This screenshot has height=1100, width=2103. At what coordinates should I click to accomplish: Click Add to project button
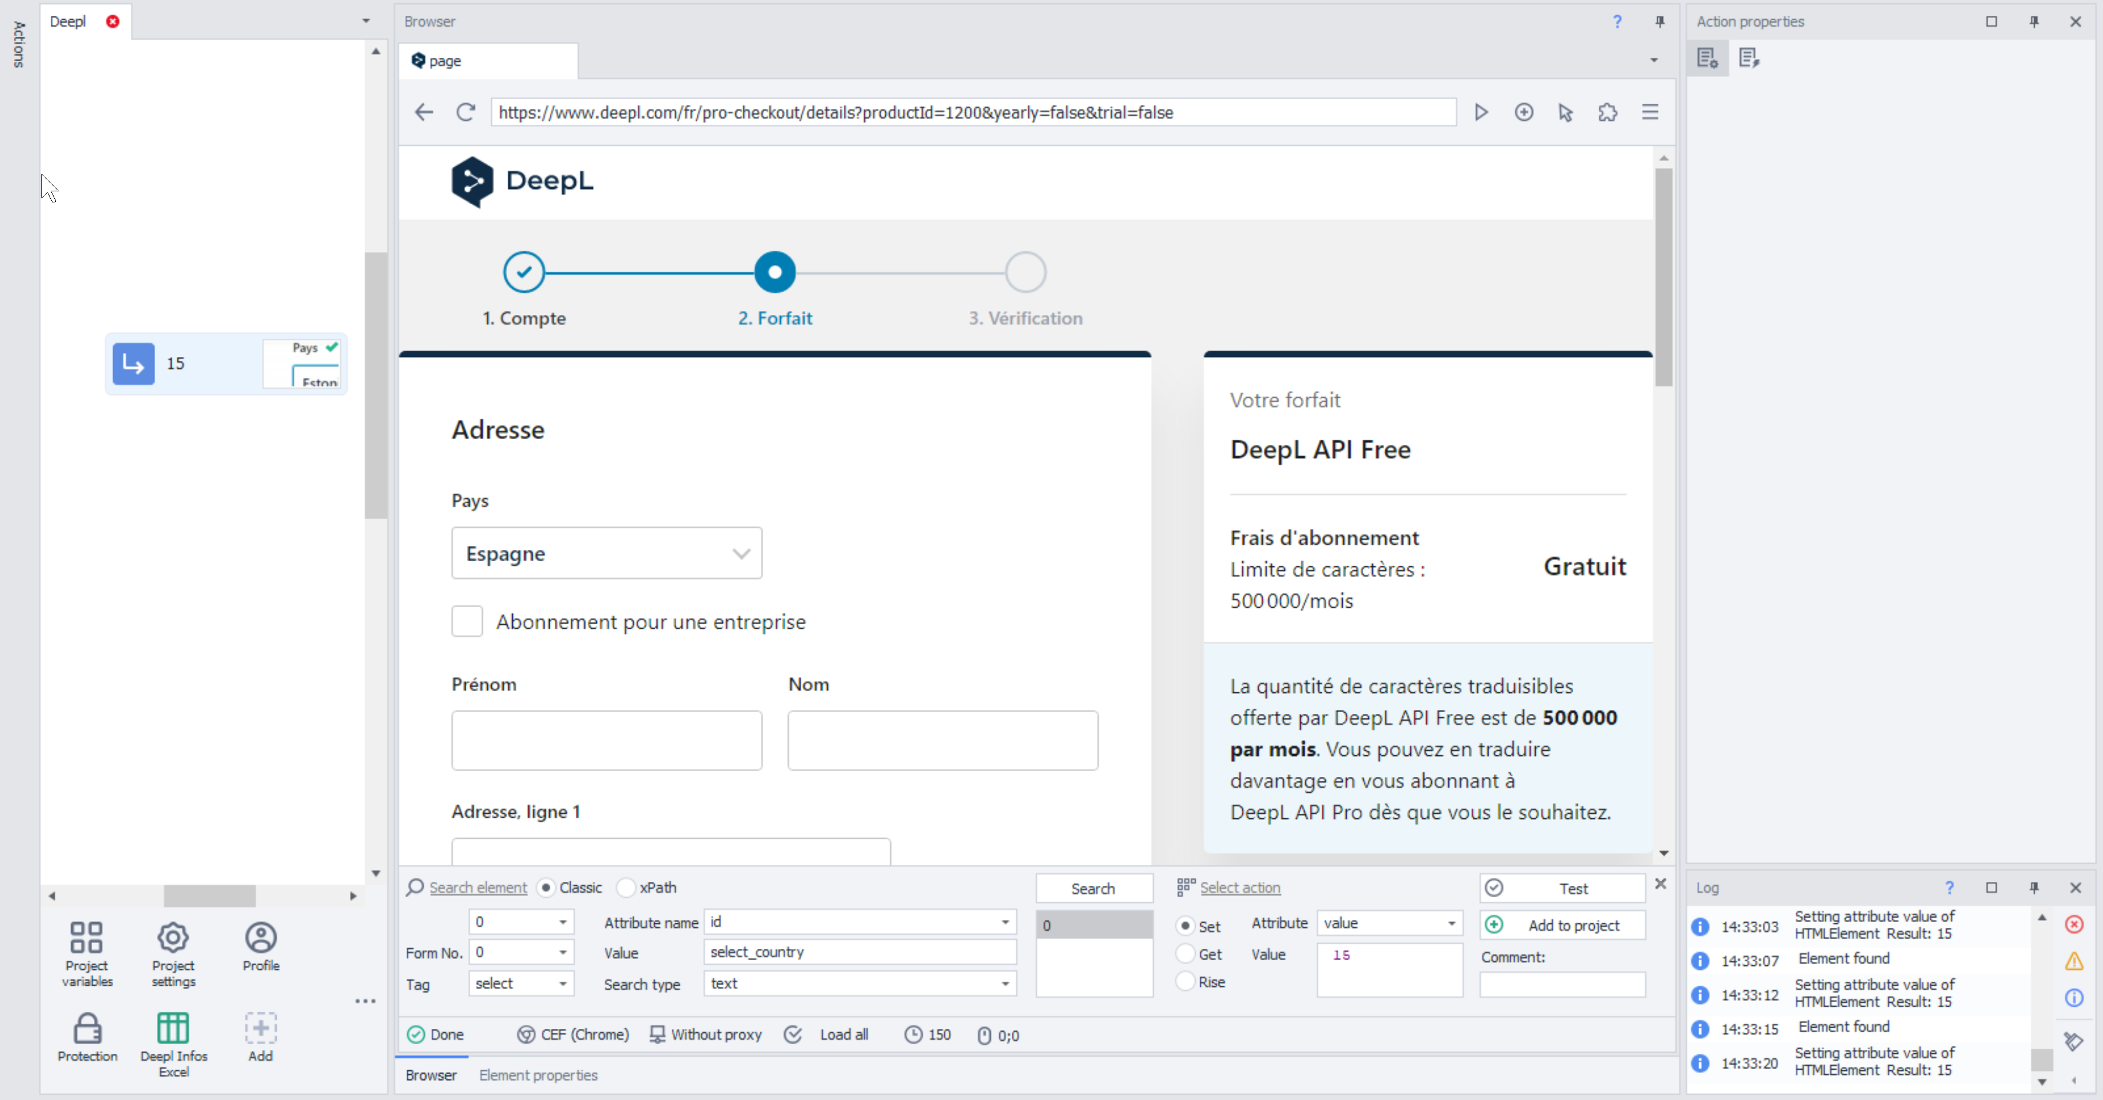[1561, 926]
